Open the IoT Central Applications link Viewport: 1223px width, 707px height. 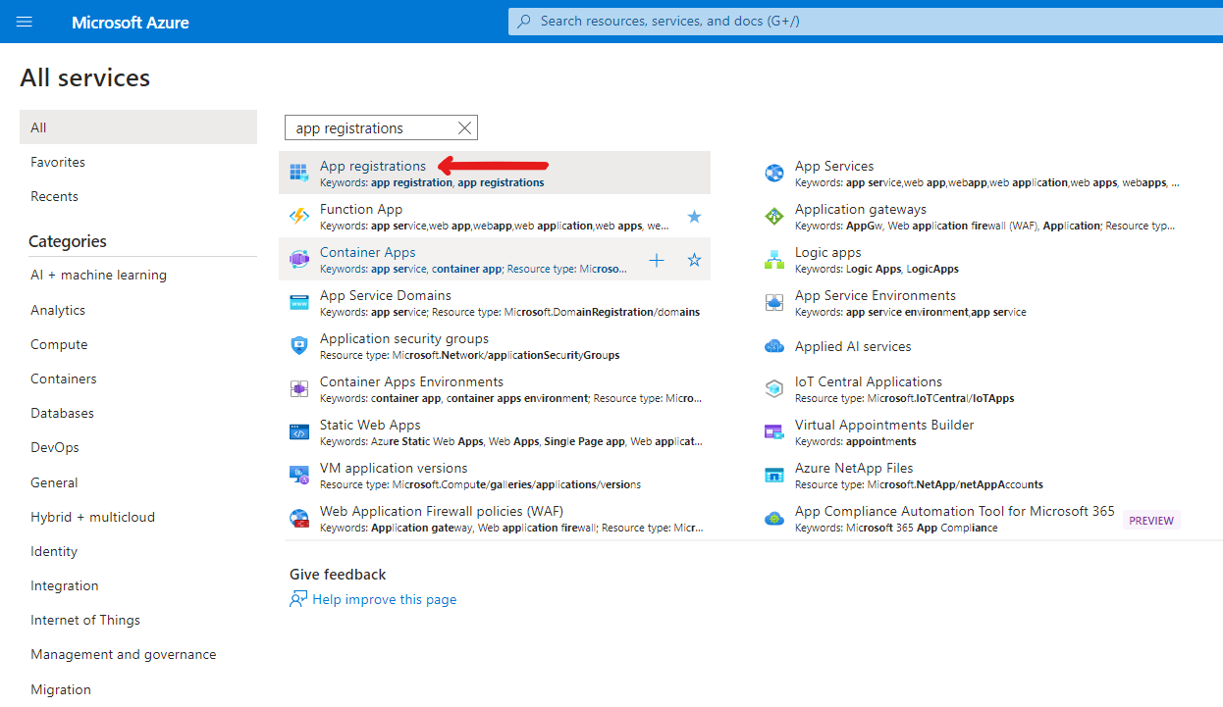[x=869, y=381]
